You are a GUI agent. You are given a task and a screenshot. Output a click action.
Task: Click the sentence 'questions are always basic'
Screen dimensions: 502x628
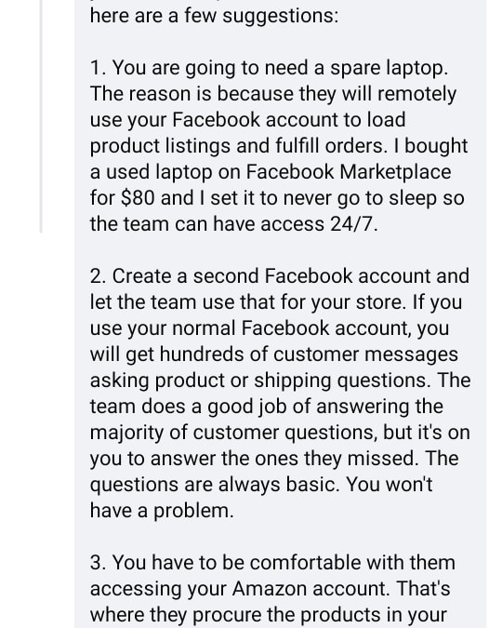click(214, 485)
